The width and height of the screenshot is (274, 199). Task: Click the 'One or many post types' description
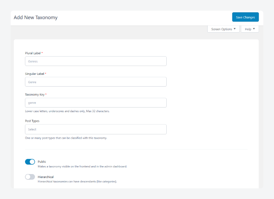click(x=66, y=138)
